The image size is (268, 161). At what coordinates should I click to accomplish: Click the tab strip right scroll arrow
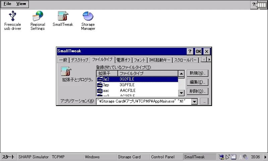click(x=209, y=60)
